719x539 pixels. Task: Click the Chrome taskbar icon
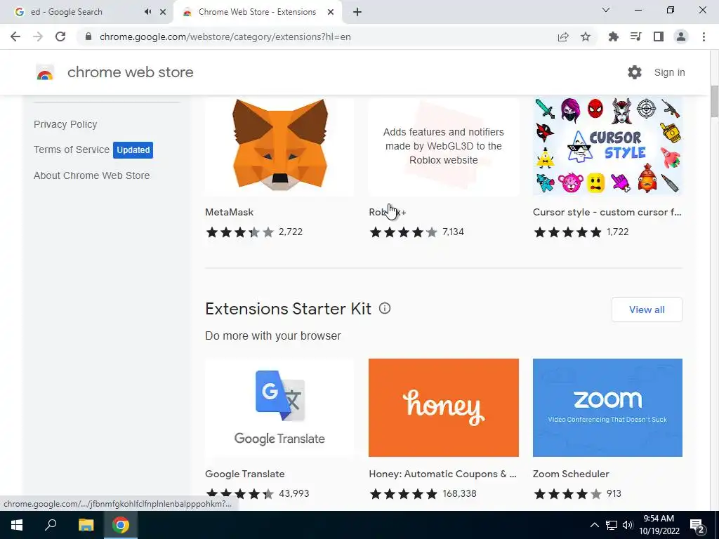tap(121, 525)
